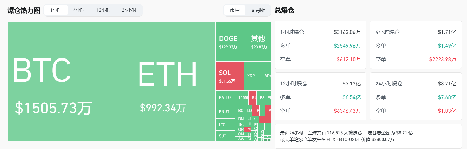This screenshot has width=467, height=149.
Task: Select the red RU heatmap tile
Action: [x=253, y=97]
